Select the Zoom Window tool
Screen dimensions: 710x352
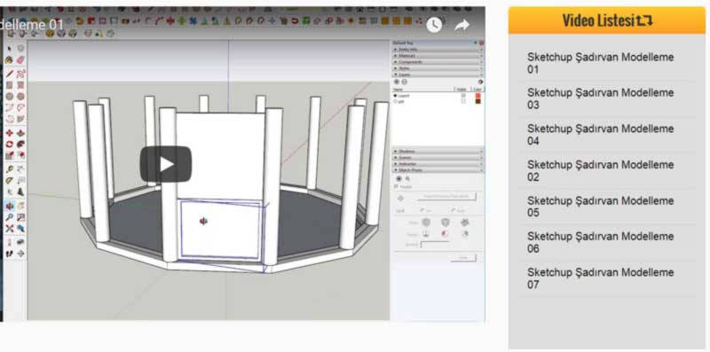pos(20,217)
